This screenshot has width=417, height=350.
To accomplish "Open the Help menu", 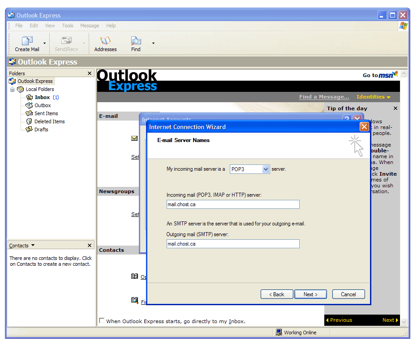I will point(111,26).
